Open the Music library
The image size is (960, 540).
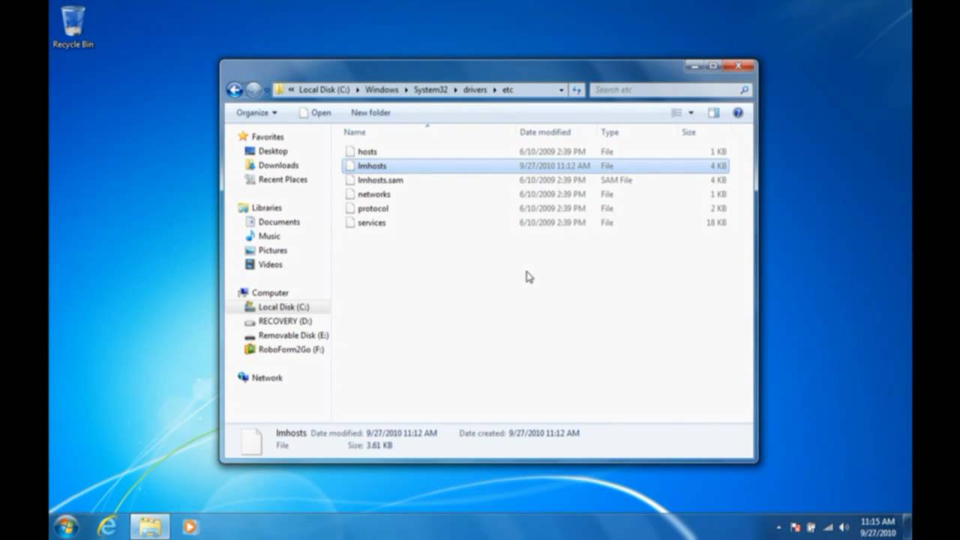tap(269, 236)
